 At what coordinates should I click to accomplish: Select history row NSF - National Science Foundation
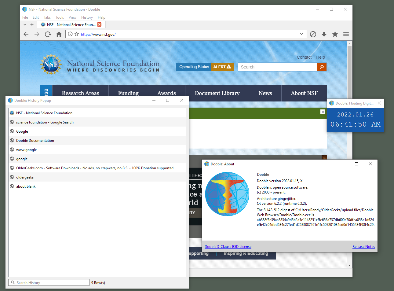coord(97,113)
